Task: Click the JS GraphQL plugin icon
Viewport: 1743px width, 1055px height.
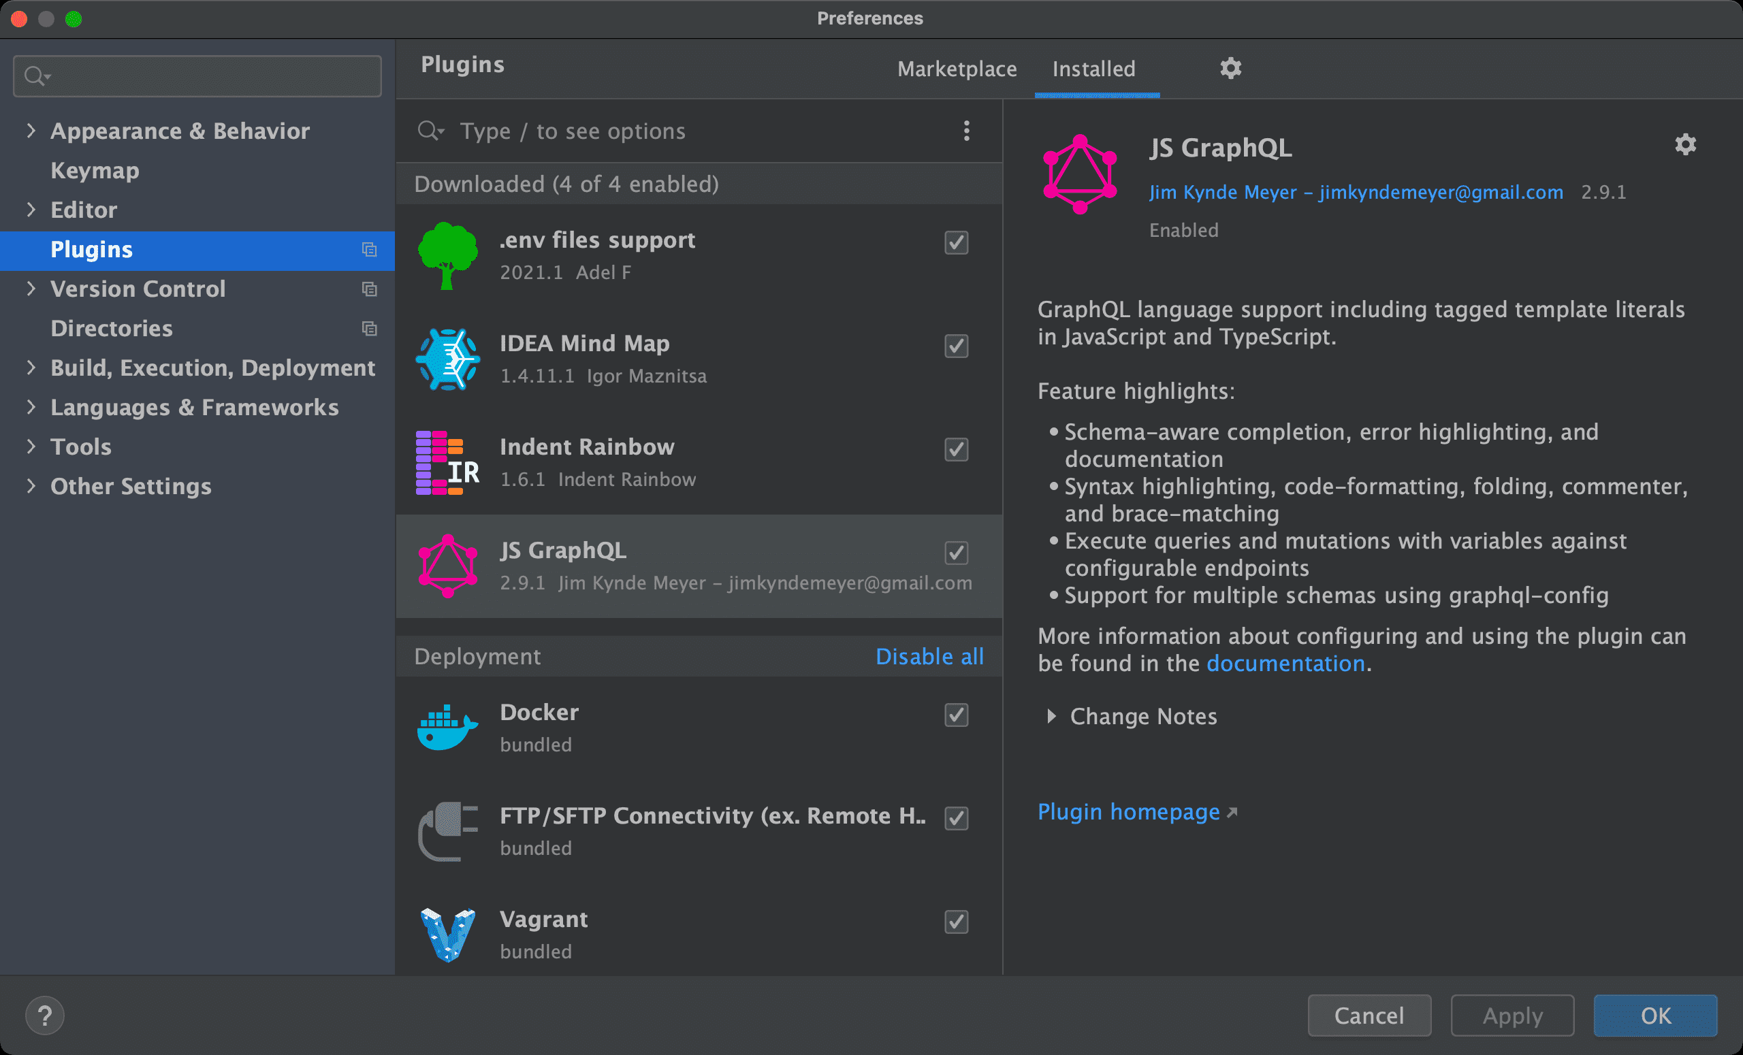Action: pos(448,565)
